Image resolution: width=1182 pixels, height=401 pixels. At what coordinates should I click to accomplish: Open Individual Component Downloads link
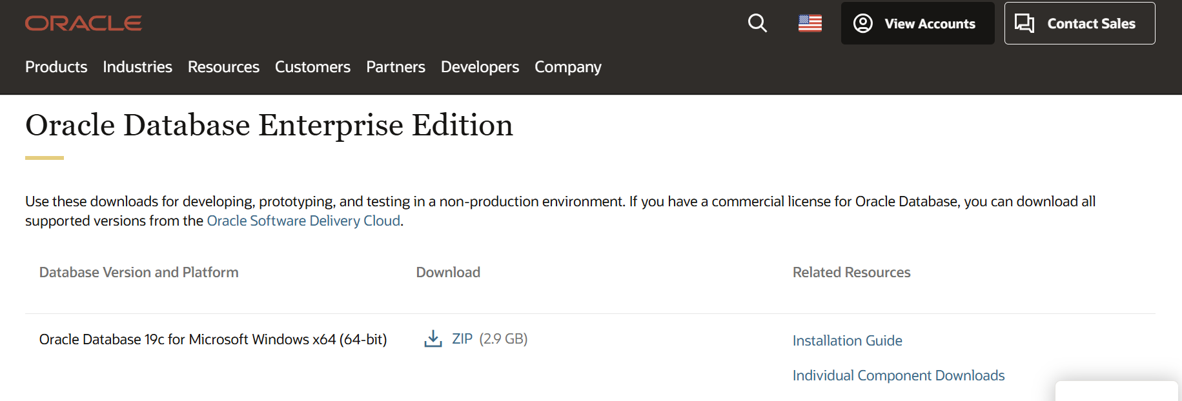(x=899, y=375)
